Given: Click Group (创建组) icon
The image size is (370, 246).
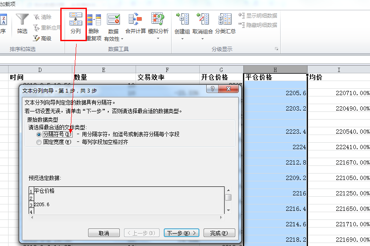Looking at the screenshot, I should coord(182,19).
